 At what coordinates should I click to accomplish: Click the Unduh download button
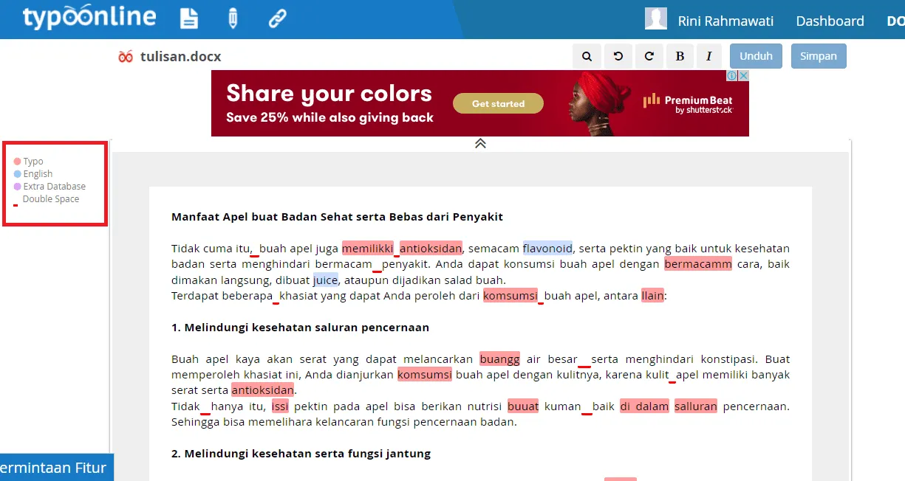[x=756, y=56]
